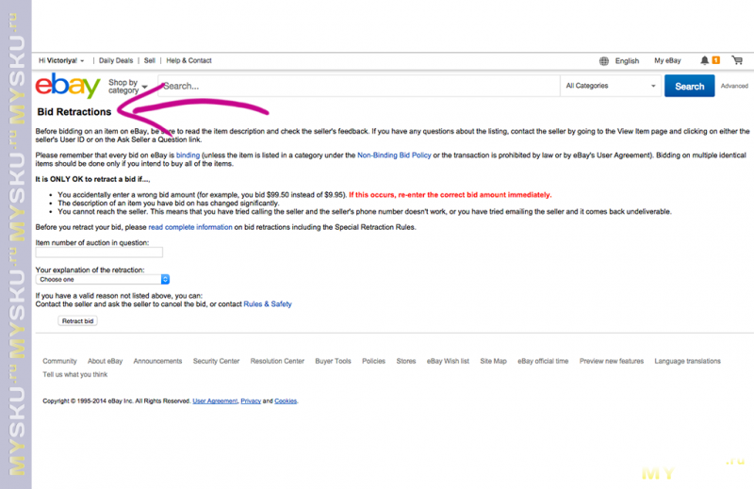Viewport: 754px width, 489px height.
Task: Expand the Hi Victoriya account menu
Action: coord(61,60)
